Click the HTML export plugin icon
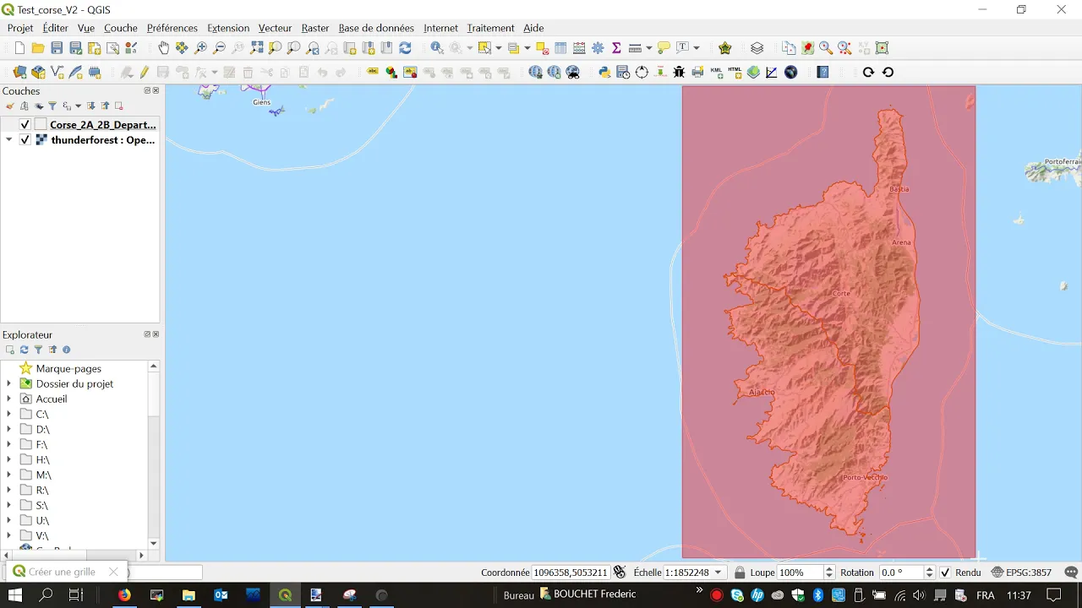1082x608 pixels. (735, 73)
